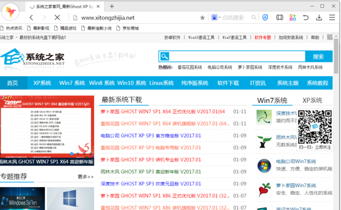Select the Win7 系统 navigation item
The width and height of the screenshot is (341, 210).
[72, 83]
